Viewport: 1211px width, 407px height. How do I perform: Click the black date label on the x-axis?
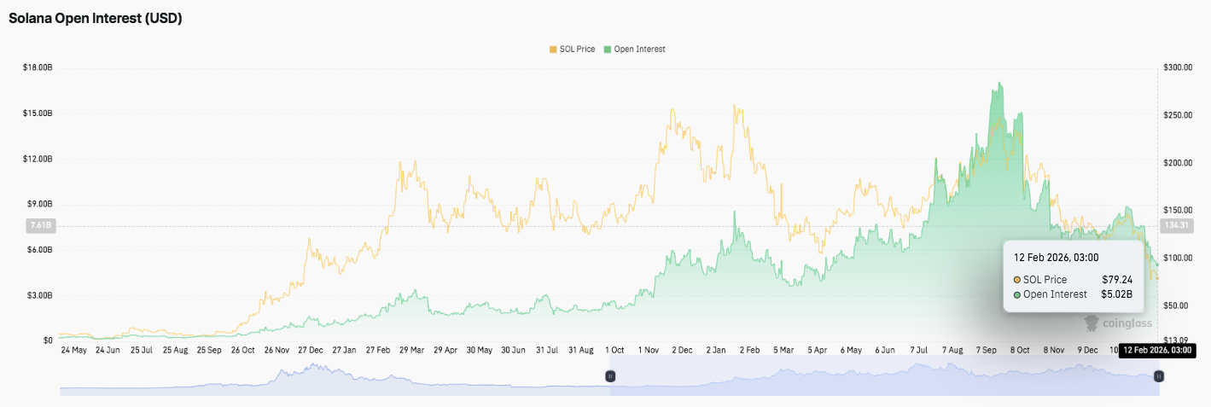pos(1156,350)
